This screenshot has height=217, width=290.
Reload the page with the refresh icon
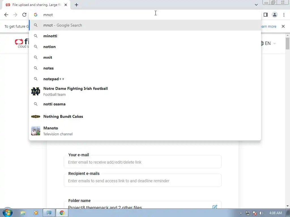click(x=24, y=15)
